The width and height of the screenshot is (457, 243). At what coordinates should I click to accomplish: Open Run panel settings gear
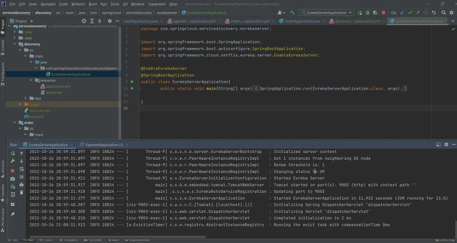pyautogui.click(x=446, y=144)
